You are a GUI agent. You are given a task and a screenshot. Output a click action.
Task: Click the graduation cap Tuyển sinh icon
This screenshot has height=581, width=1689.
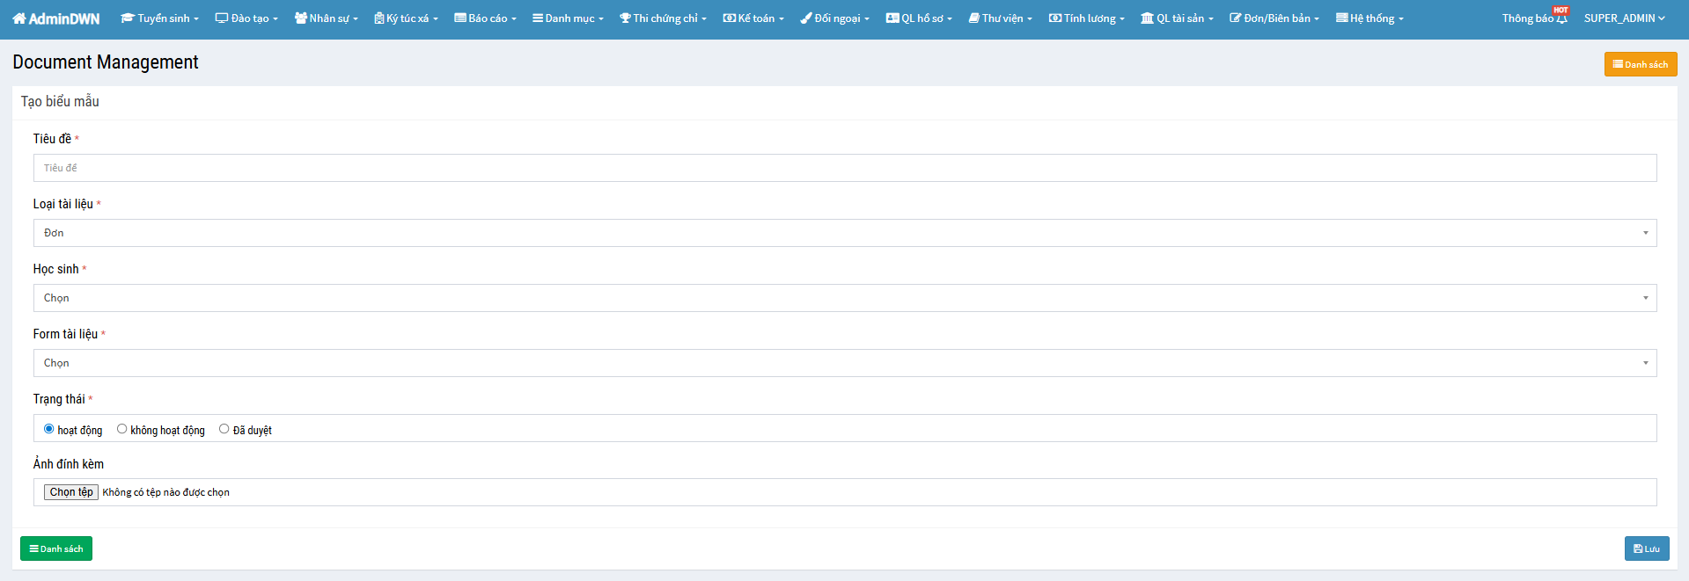click(x=128, y=18)
